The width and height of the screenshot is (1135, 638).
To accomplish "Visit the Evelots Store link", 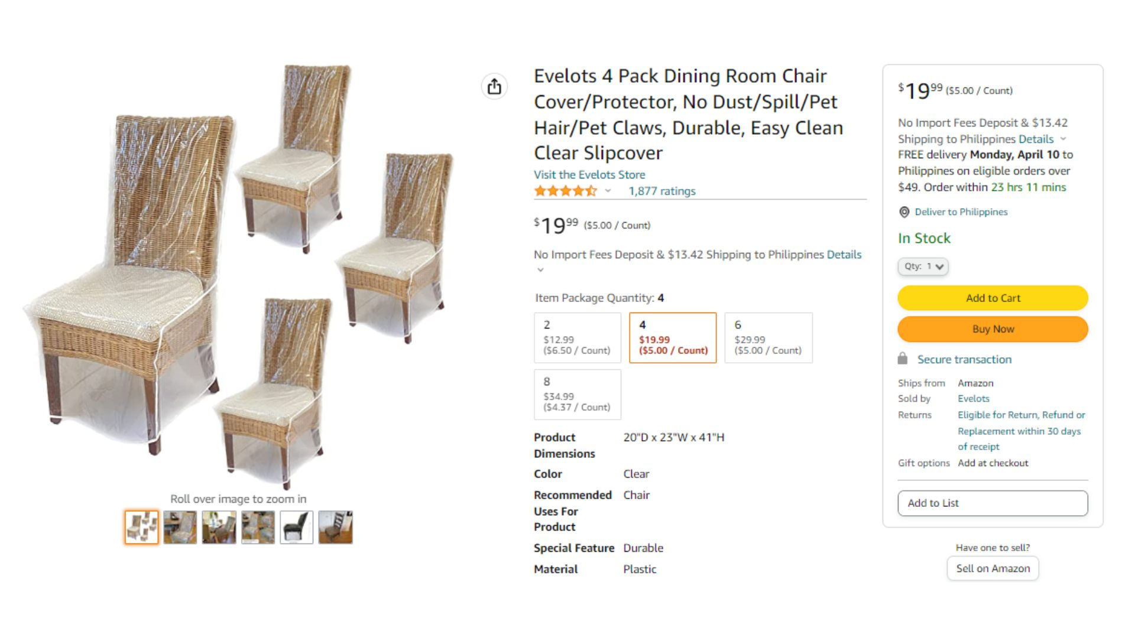I will point(589,174).
